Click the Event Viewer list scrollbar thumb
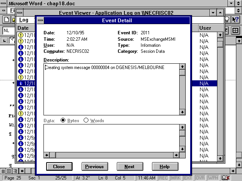The height and width of the screenshot is (181, 242). coord(220,44)
